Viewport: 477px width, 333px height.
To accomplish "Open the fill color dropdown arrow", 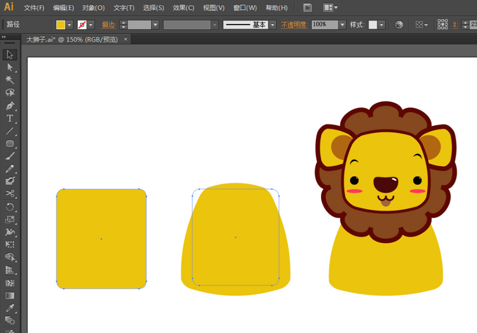I will pyautogui.click(x=70, y=25).
